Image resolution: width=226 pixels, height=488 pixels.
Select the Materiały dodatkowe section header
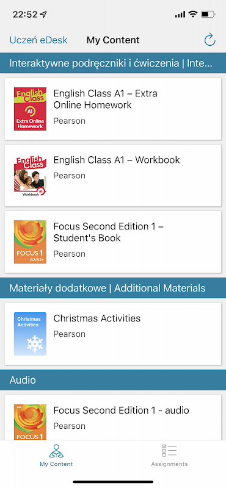113,288
